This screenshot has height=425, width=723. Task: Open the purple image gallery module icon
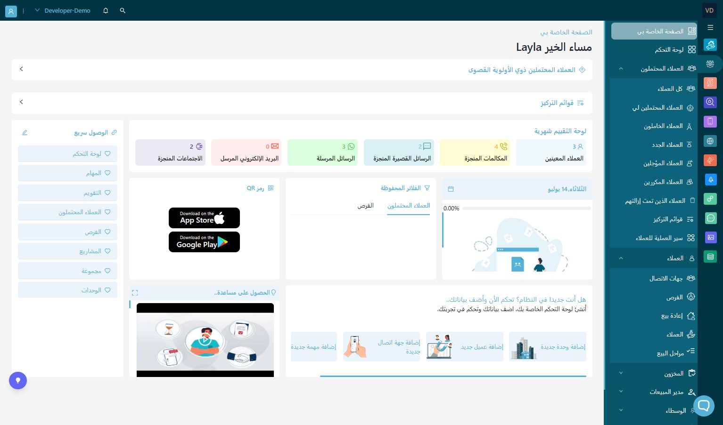[710, 237]
